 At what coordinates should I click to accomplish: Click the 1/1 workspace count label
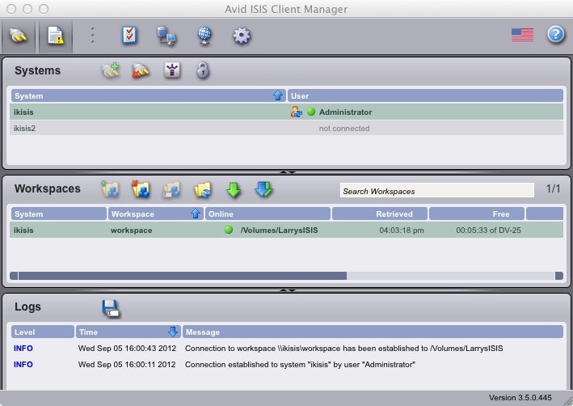[x=553, y=188]
